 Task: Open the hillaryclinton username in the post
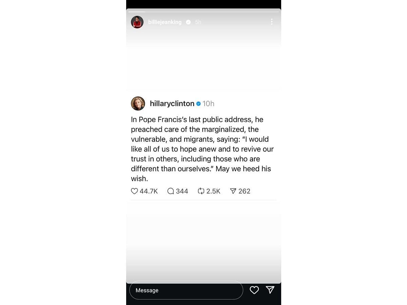coord(172,104)
